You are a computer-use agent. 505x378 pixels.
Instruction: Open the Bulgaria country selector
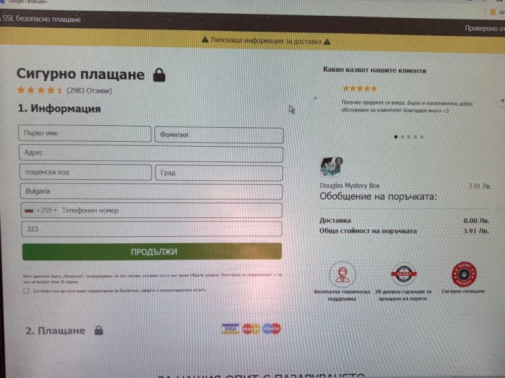coord(151,192)
